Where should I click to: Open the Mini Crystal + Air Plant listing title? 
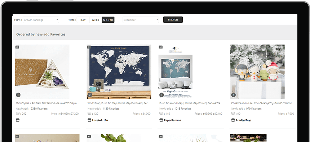click(x=47, y=103)
